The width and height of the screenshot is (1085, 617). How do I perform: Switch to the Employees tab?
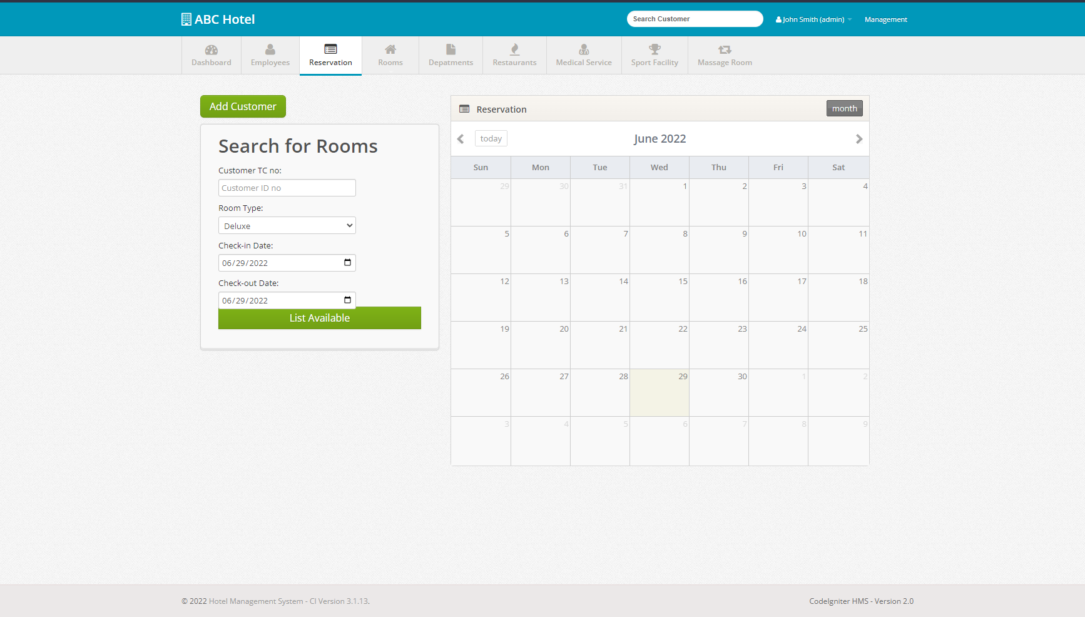270,63
